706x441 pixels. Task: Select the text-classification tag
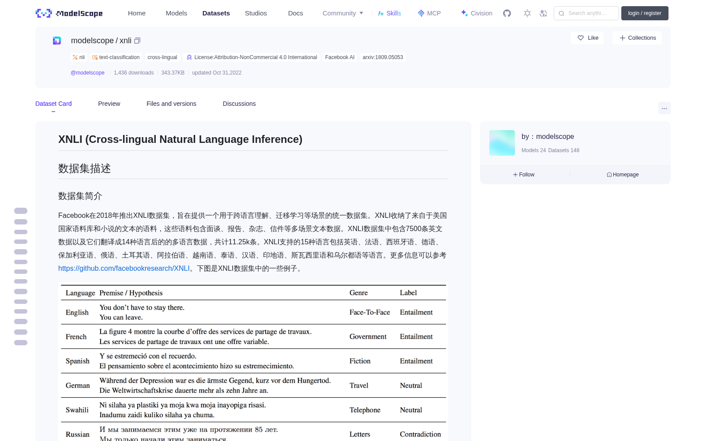click(x=116, y=57)
